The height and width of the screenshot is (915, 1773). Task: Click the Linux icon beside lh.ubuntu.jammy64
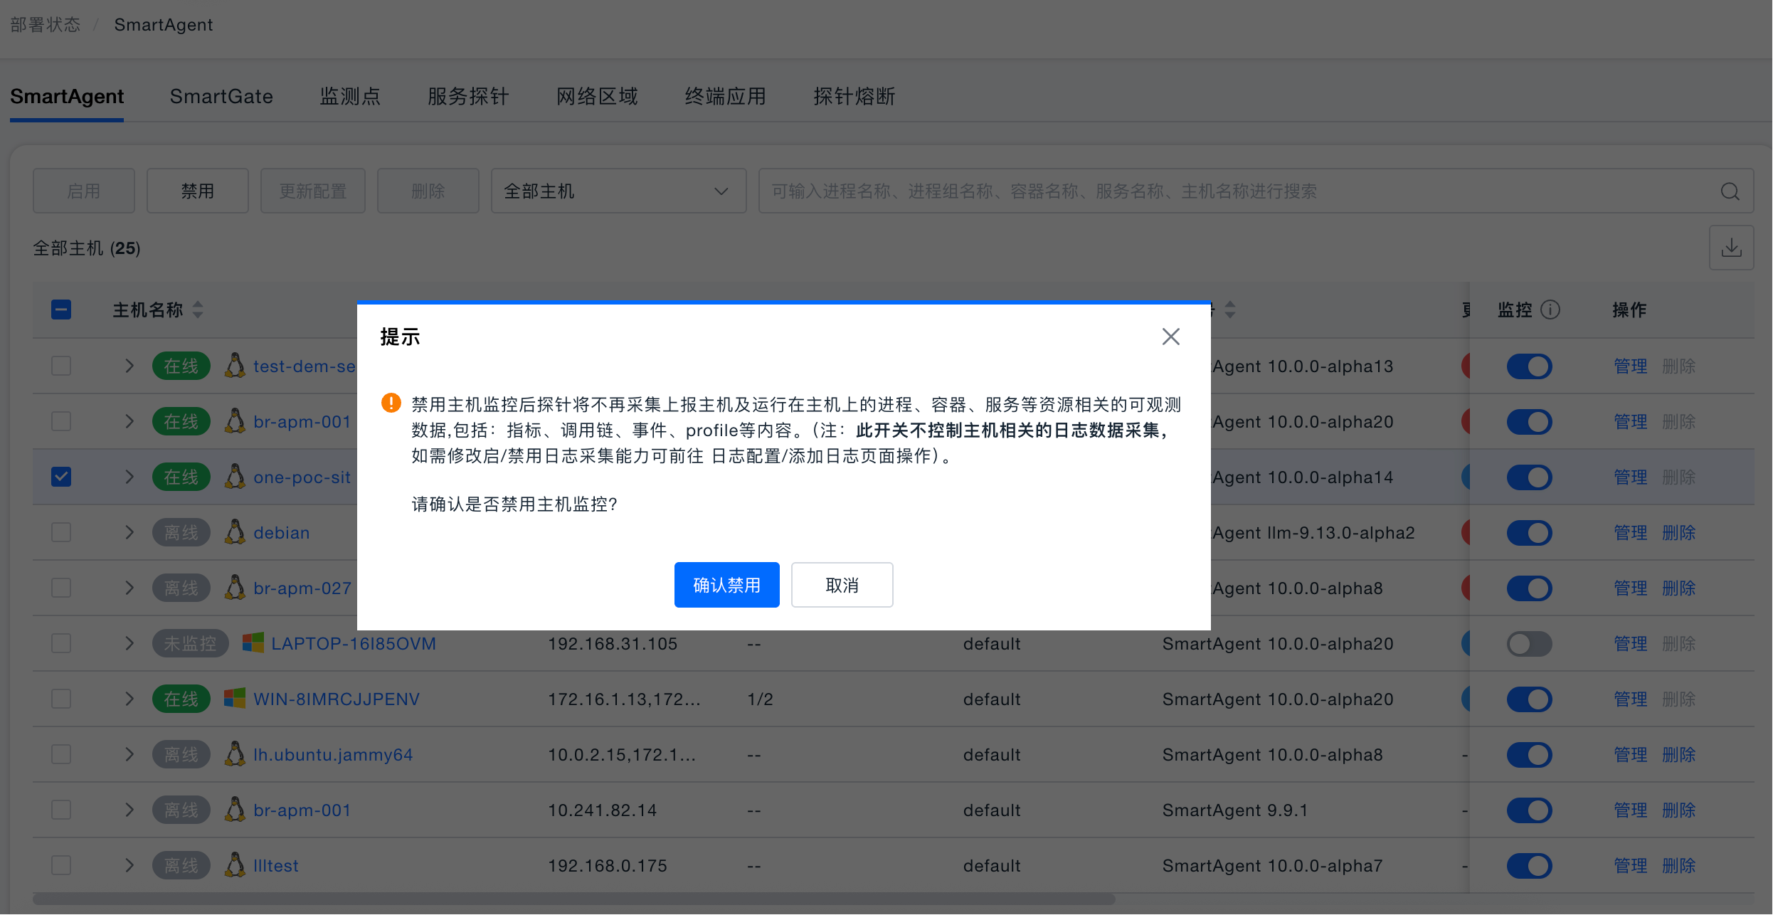pos(235,754)
